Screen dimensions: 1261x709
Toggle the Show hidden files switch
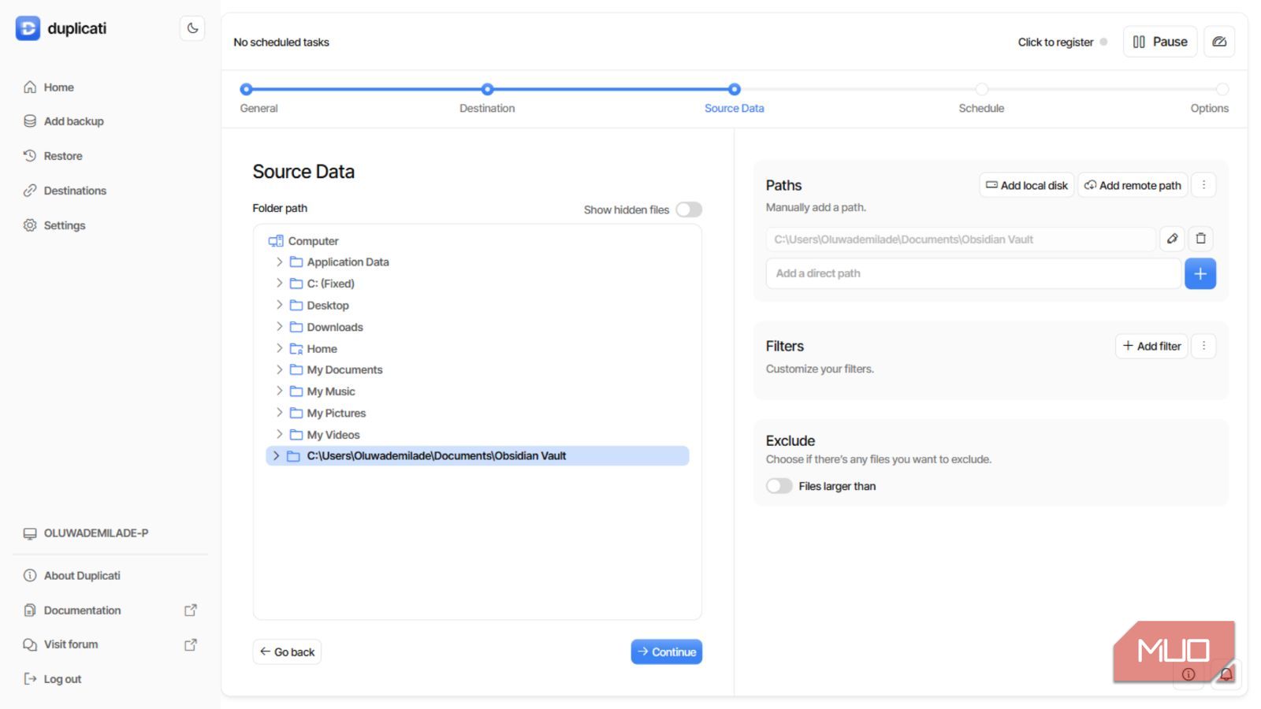coord(689,210)
